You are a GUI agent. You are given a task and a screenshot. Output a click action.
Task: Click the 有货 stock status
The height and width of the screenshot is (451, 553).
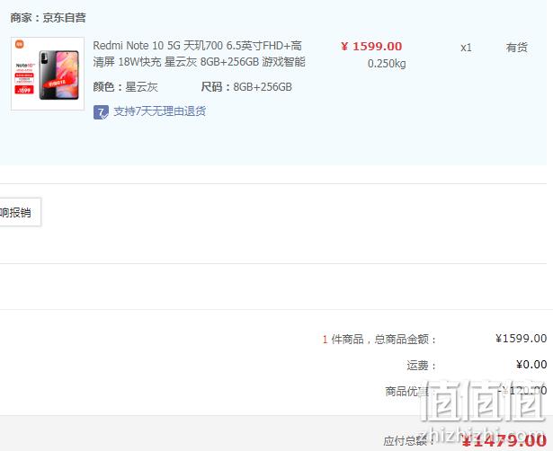pyautogui.click(x=517, y=48)
